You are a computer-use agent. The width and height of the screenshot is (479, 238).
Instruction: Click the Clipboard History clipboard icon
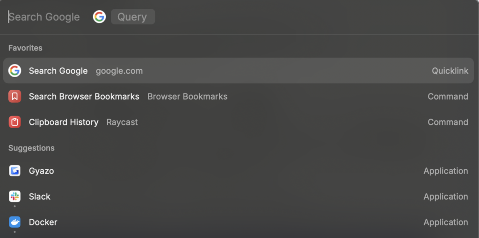[15, 122]
